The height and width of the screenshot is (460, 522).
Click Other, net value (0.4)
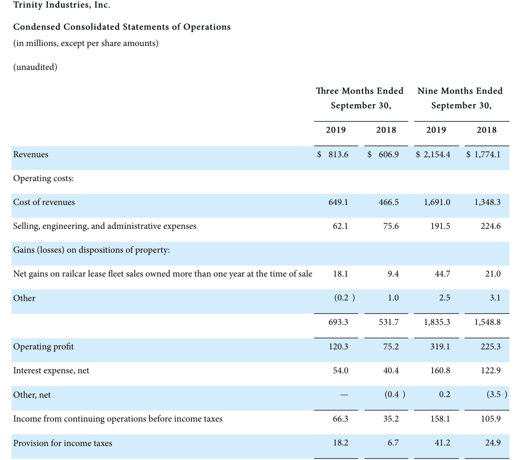pyautogui.click(x=395, y=394)
